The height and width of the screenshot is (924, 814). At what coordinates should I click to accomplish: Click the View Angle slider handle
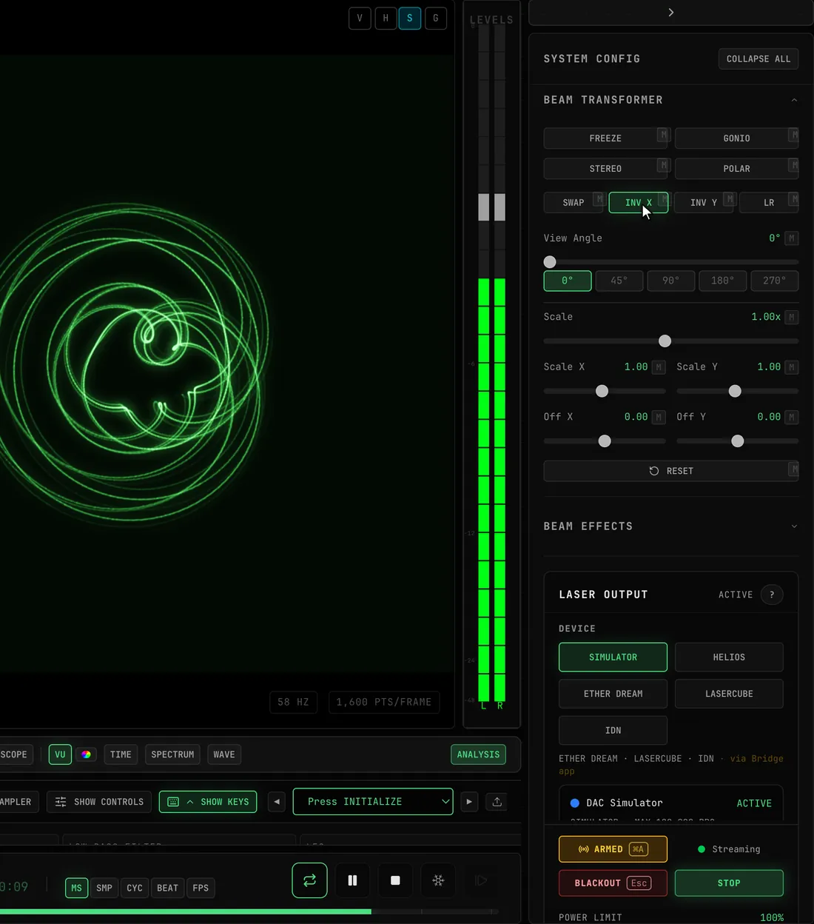(550, 262)
